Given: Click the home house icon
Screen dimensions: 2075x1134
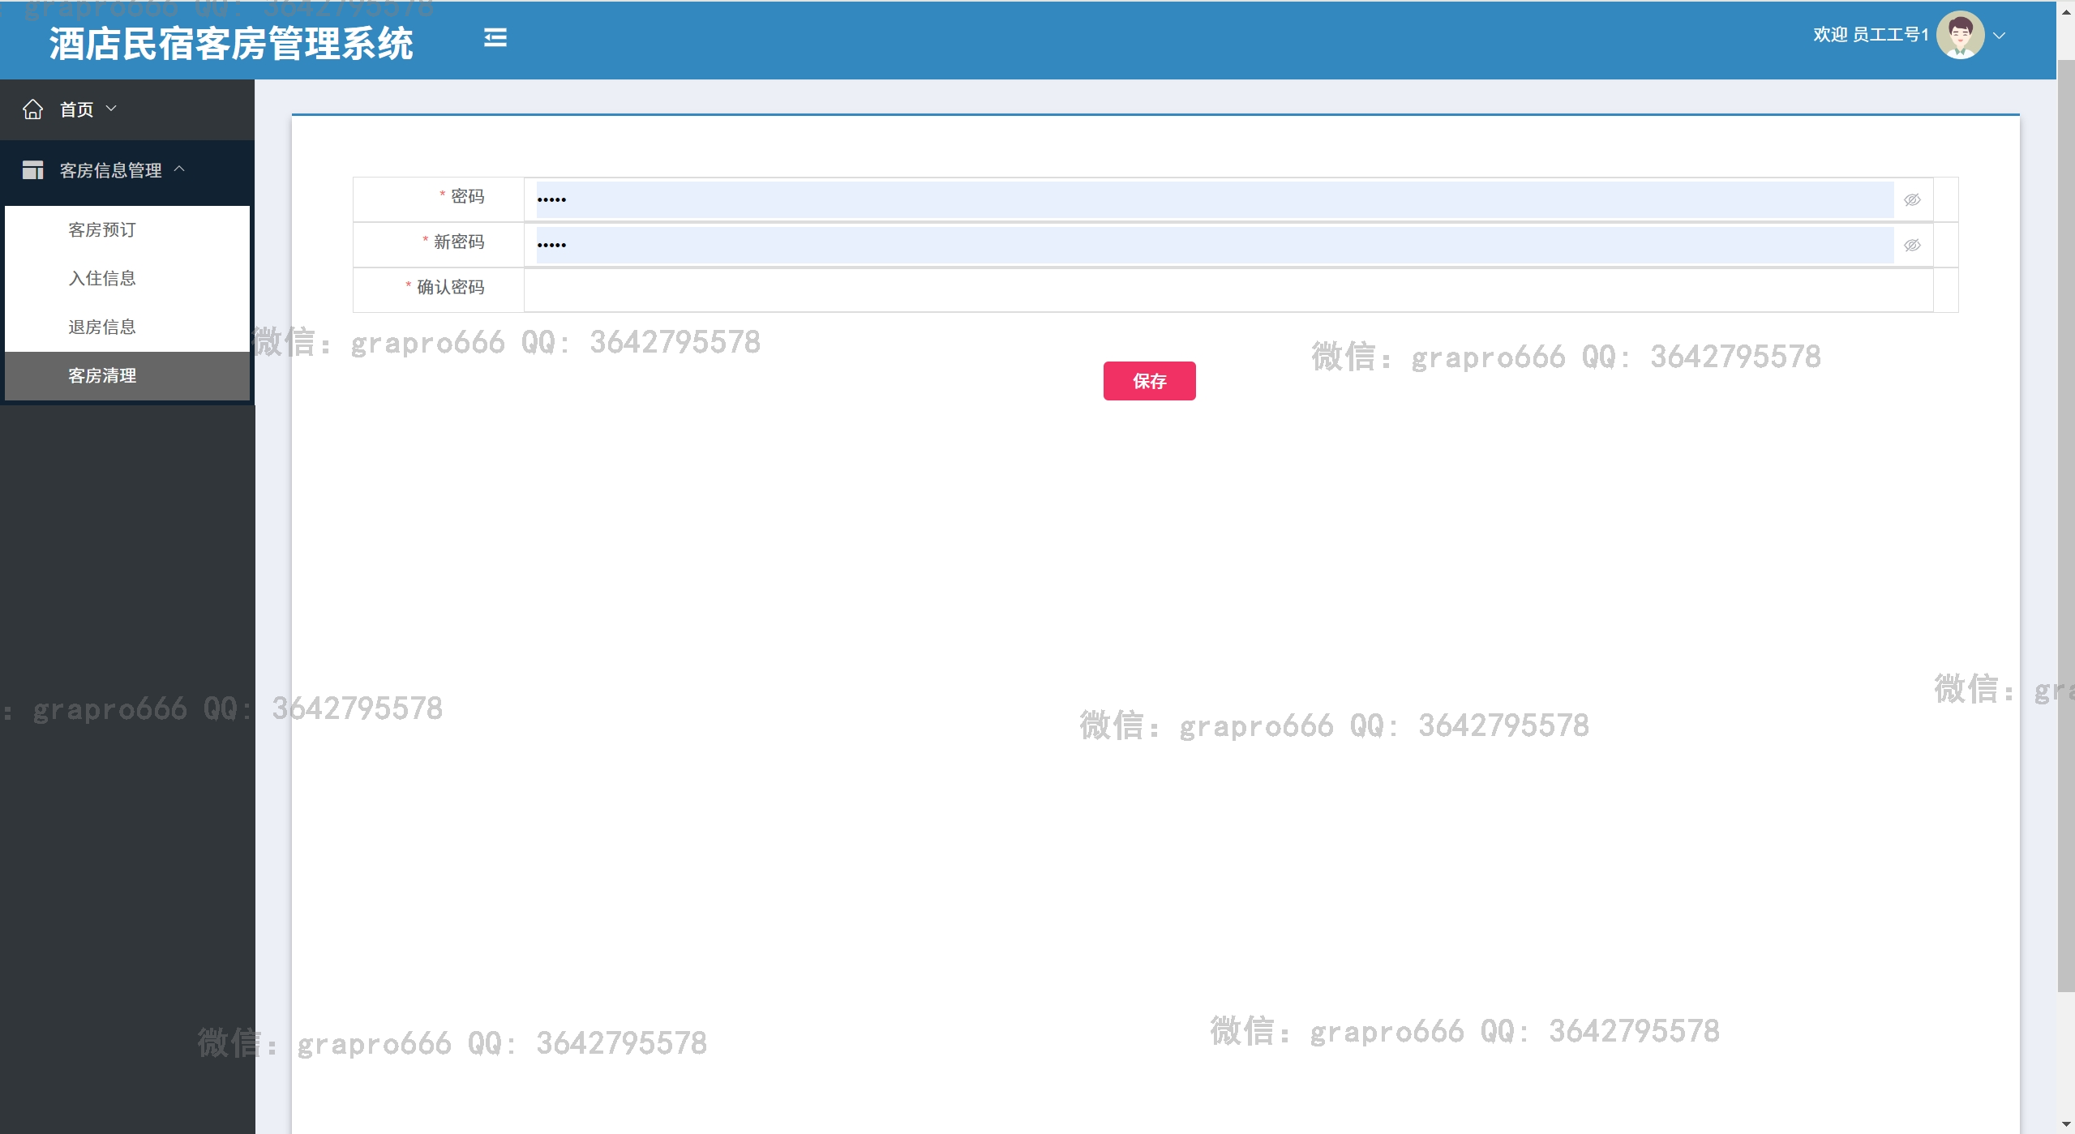Looking at the screenshot, I should [32, 109].
